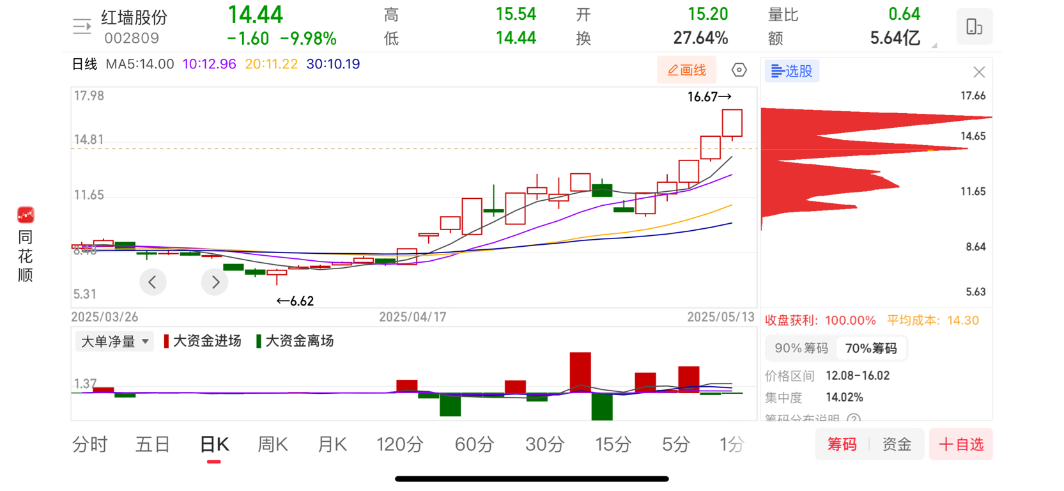Tap the high price 15.54
The image size is (1064, 491).
[516, 14]
